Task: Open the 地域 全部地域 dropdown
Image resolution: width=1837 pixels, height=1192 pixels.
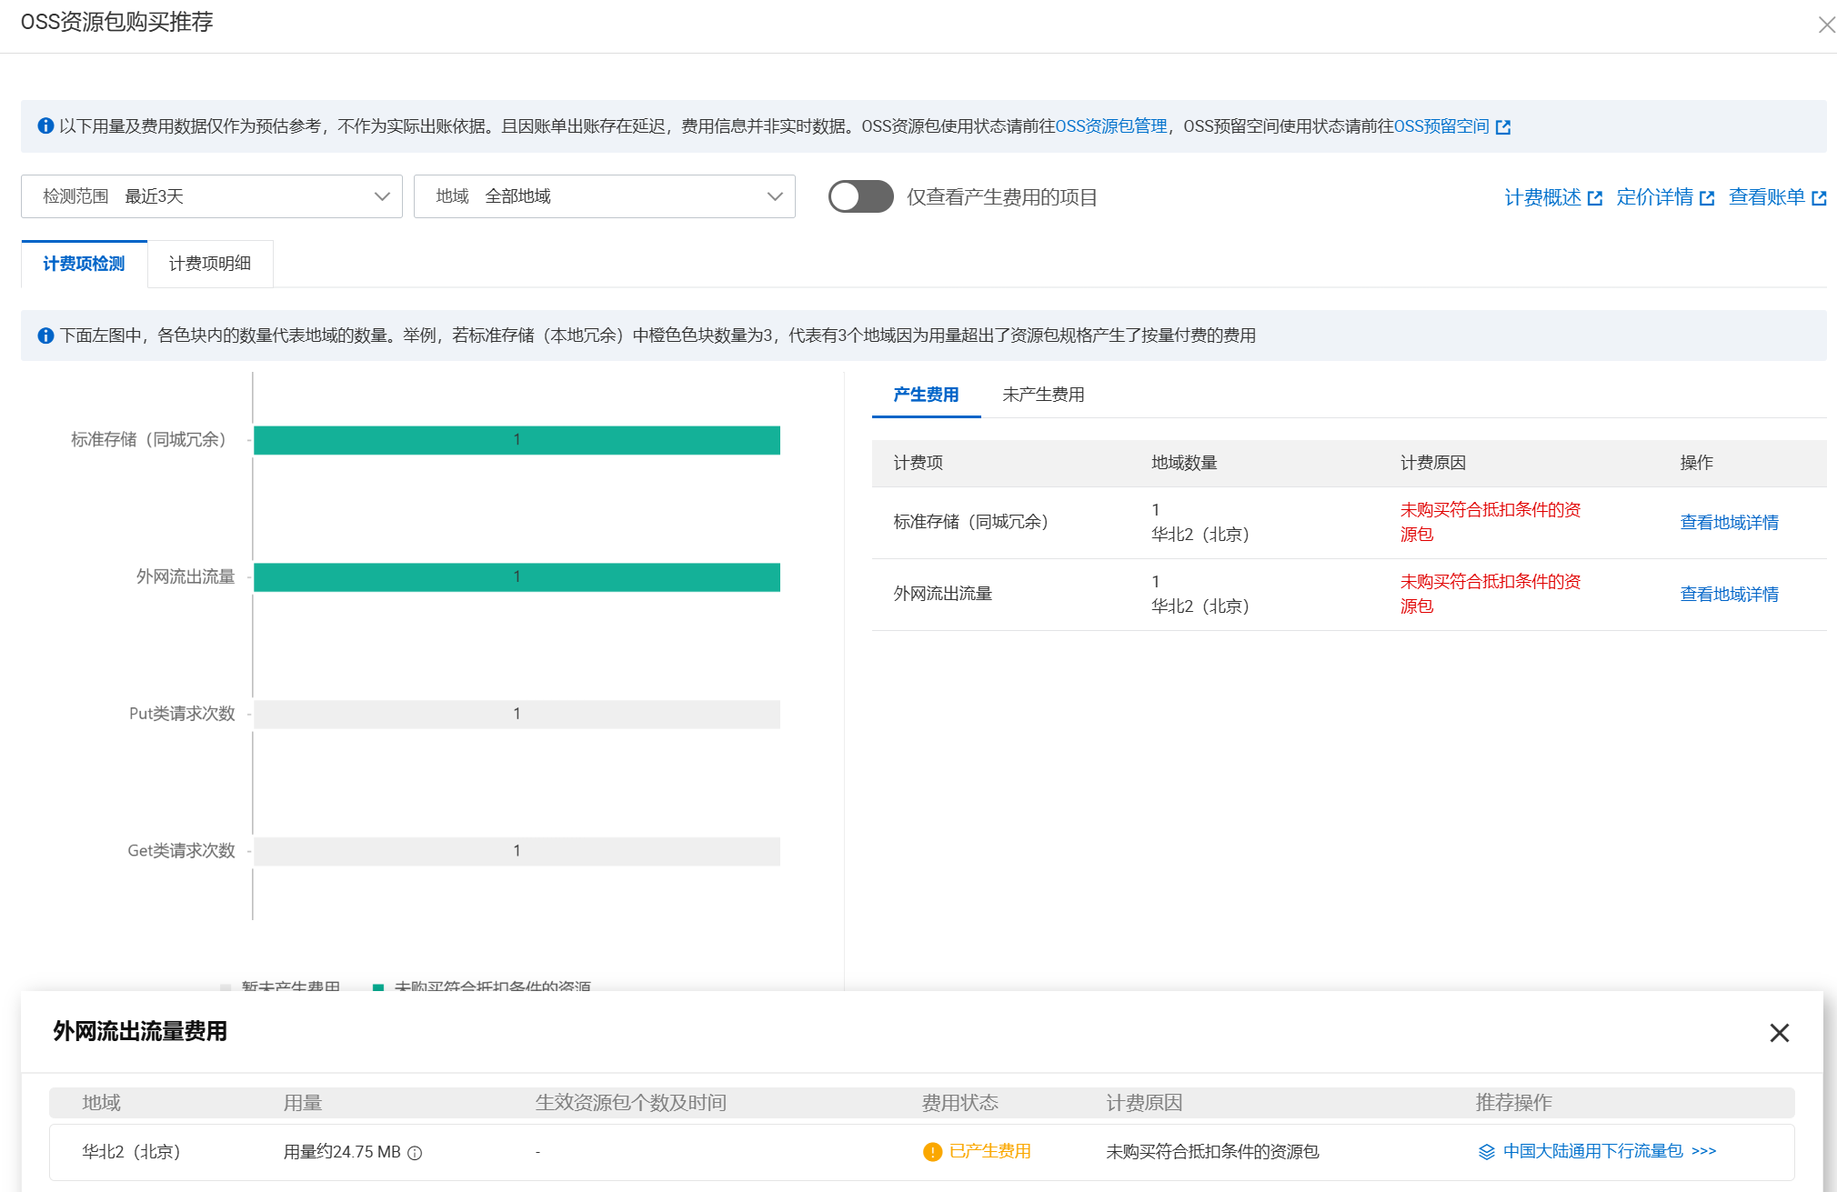Action: 604,196
